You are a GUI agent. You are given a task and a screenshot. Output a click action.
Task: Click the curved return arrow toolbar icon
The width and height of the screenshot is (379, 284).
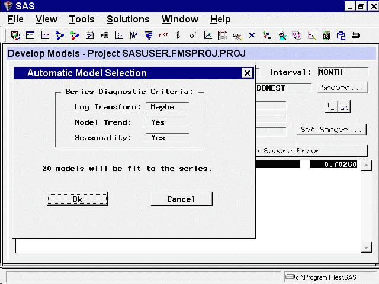[356, 35]
